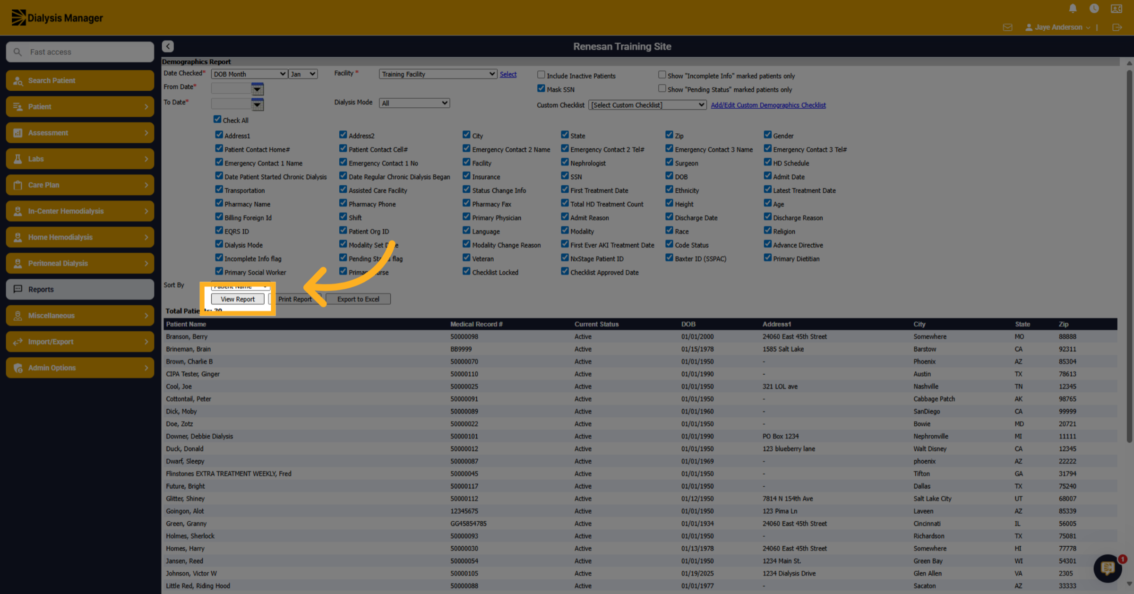Toggle the Check All checkbox
This screenshot has width=1134, height=594.
click(x=217, y=119)
